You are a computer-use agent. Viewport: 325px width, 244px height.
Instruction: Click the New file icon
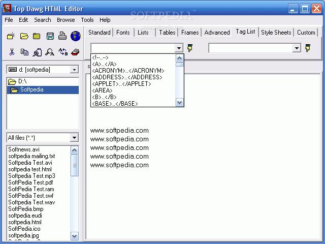[x=11, y=36]
